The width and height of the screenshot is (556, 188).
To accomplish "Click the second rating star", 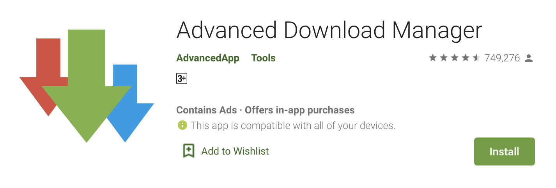I will [x=444, y=58].
